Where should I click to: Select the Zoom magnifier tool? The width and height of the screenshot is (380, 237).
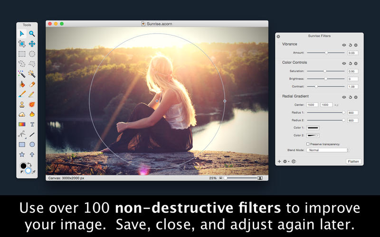(x=32, y=34)
